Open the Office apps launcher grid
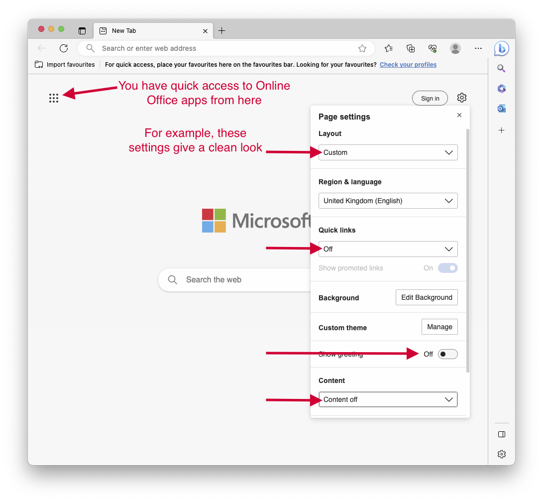 click(53, 98)
